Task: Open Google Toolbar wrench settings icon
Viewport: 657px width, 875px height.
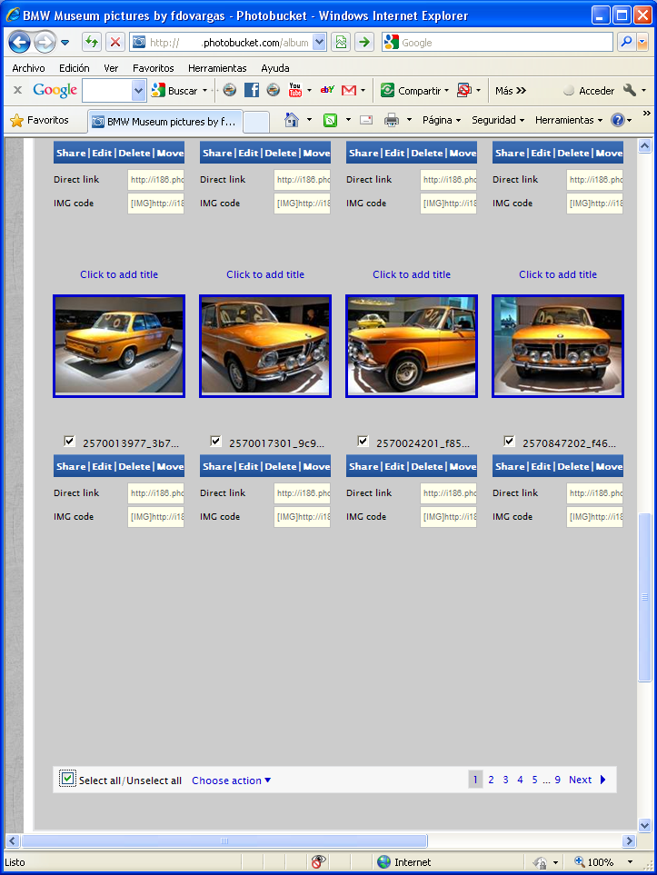Action: point(630,90)
